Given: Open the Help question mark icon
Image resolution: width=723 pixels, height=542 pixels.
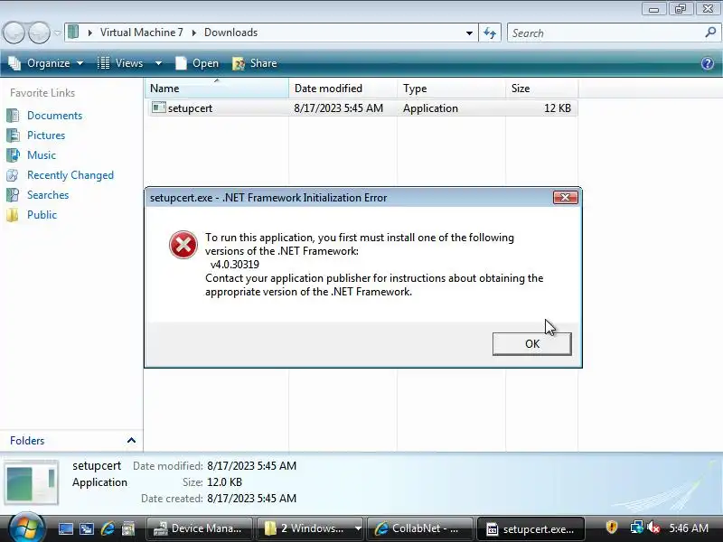Looking at the screenshot, I should coord(708,63).
